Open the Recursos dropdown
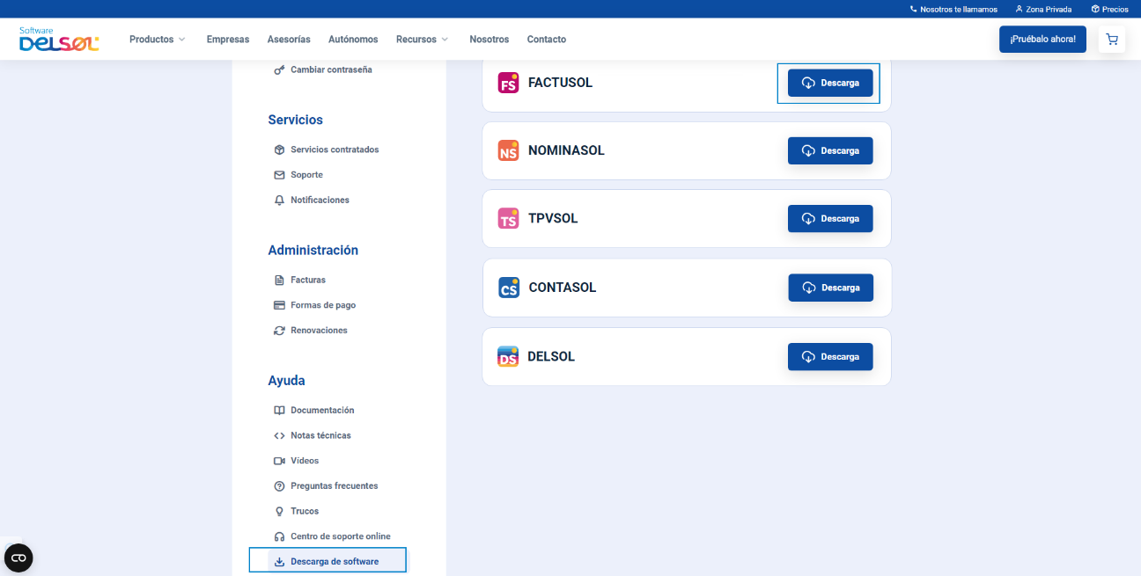1141x576 pixels. [421, 39]
